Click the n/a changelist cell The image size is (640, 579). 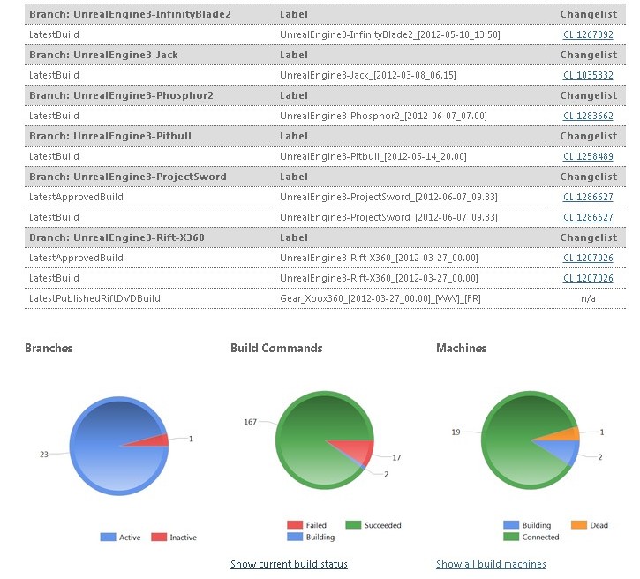click(x=588, y=298)
